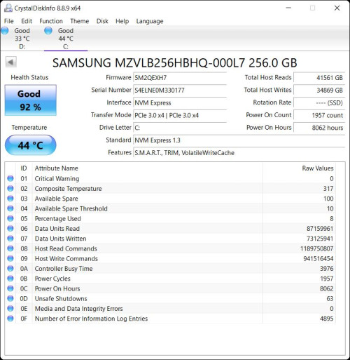Click the status orb beside Unsafe Shutdowns
Screen dimensions: 350x360
pos(10,298)
